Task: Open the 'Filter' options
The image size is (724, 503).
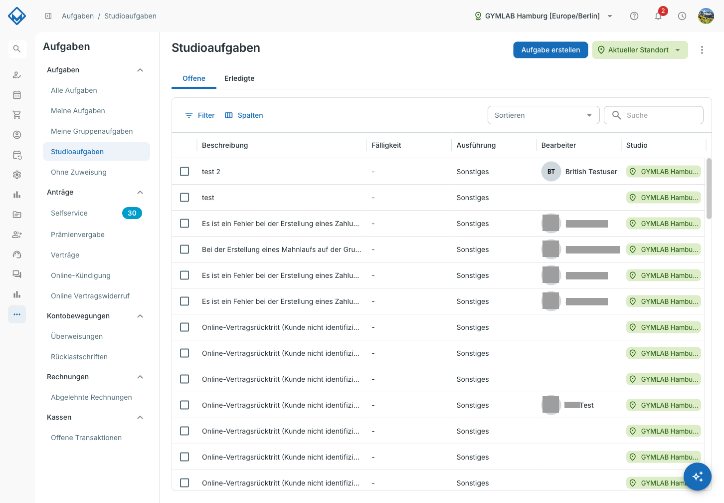Action: pyautogui.click(x=200, y=115)
